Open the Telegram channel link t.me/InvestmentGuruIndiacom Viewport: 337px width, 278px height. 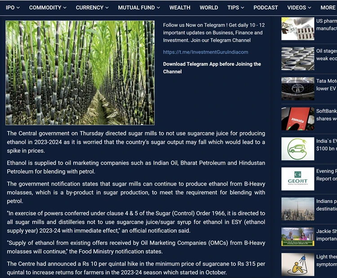(x=205, y=52)
